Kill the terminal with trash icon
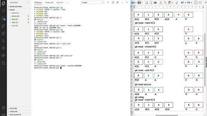Viewport: 207px width, 116px height. (x=117, y=2)
